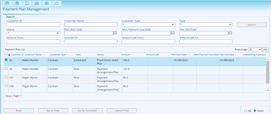Focus the Amount From input field

point(33,41)
